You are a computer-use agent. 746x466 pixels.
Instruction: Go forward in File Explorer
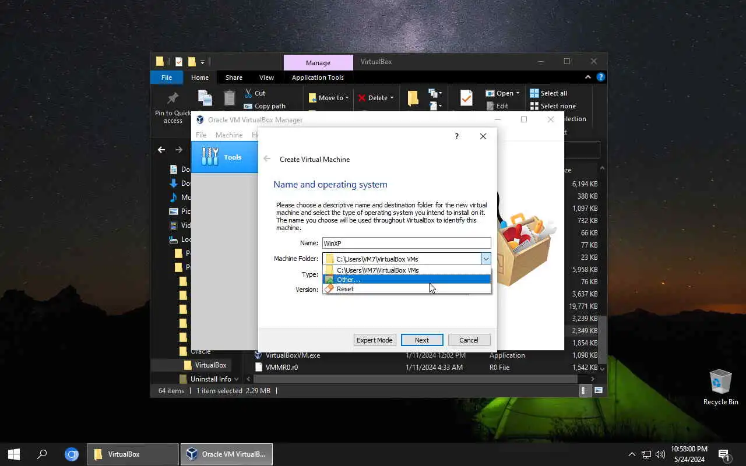179,150
